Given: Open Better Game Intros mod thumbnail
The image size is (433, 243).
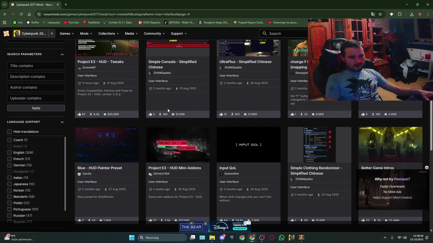Looking at the screenshot, I should (390, 144).
